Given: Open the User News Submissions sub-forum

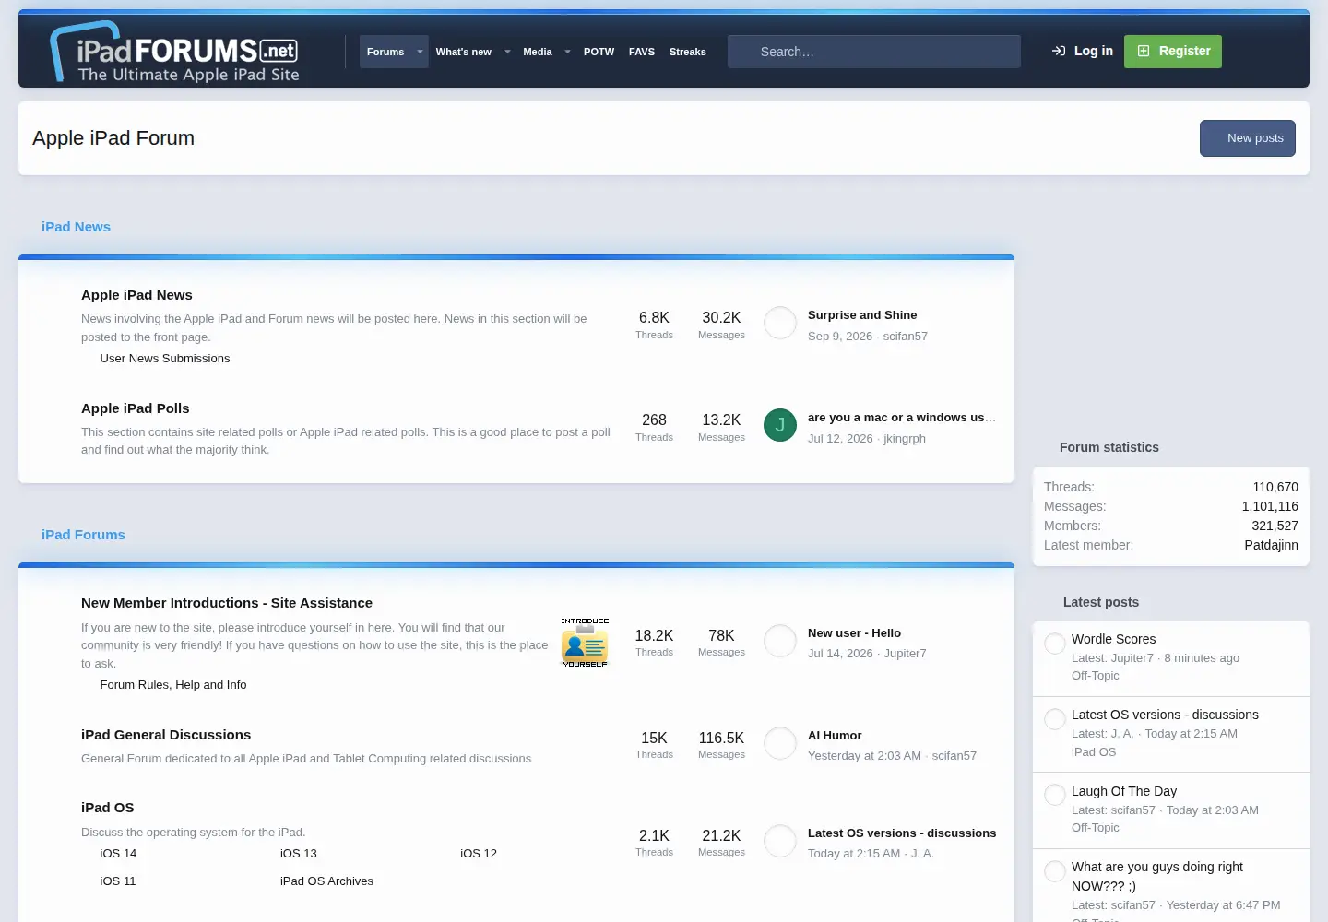Looking at the screenshot, I should [165, 359].
